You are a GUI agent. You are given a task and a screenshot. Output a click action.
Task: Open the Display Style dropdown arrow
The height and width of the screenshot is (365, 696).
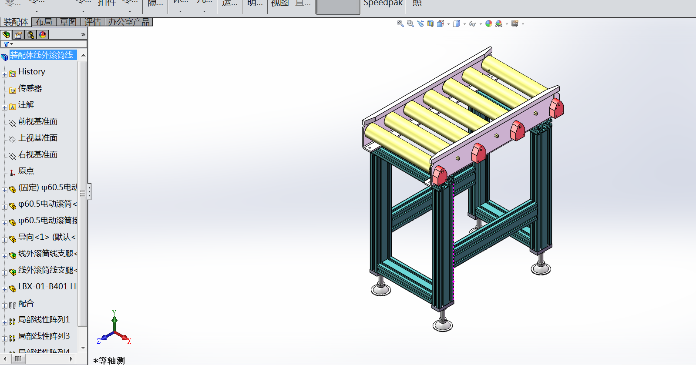[464, 24]
